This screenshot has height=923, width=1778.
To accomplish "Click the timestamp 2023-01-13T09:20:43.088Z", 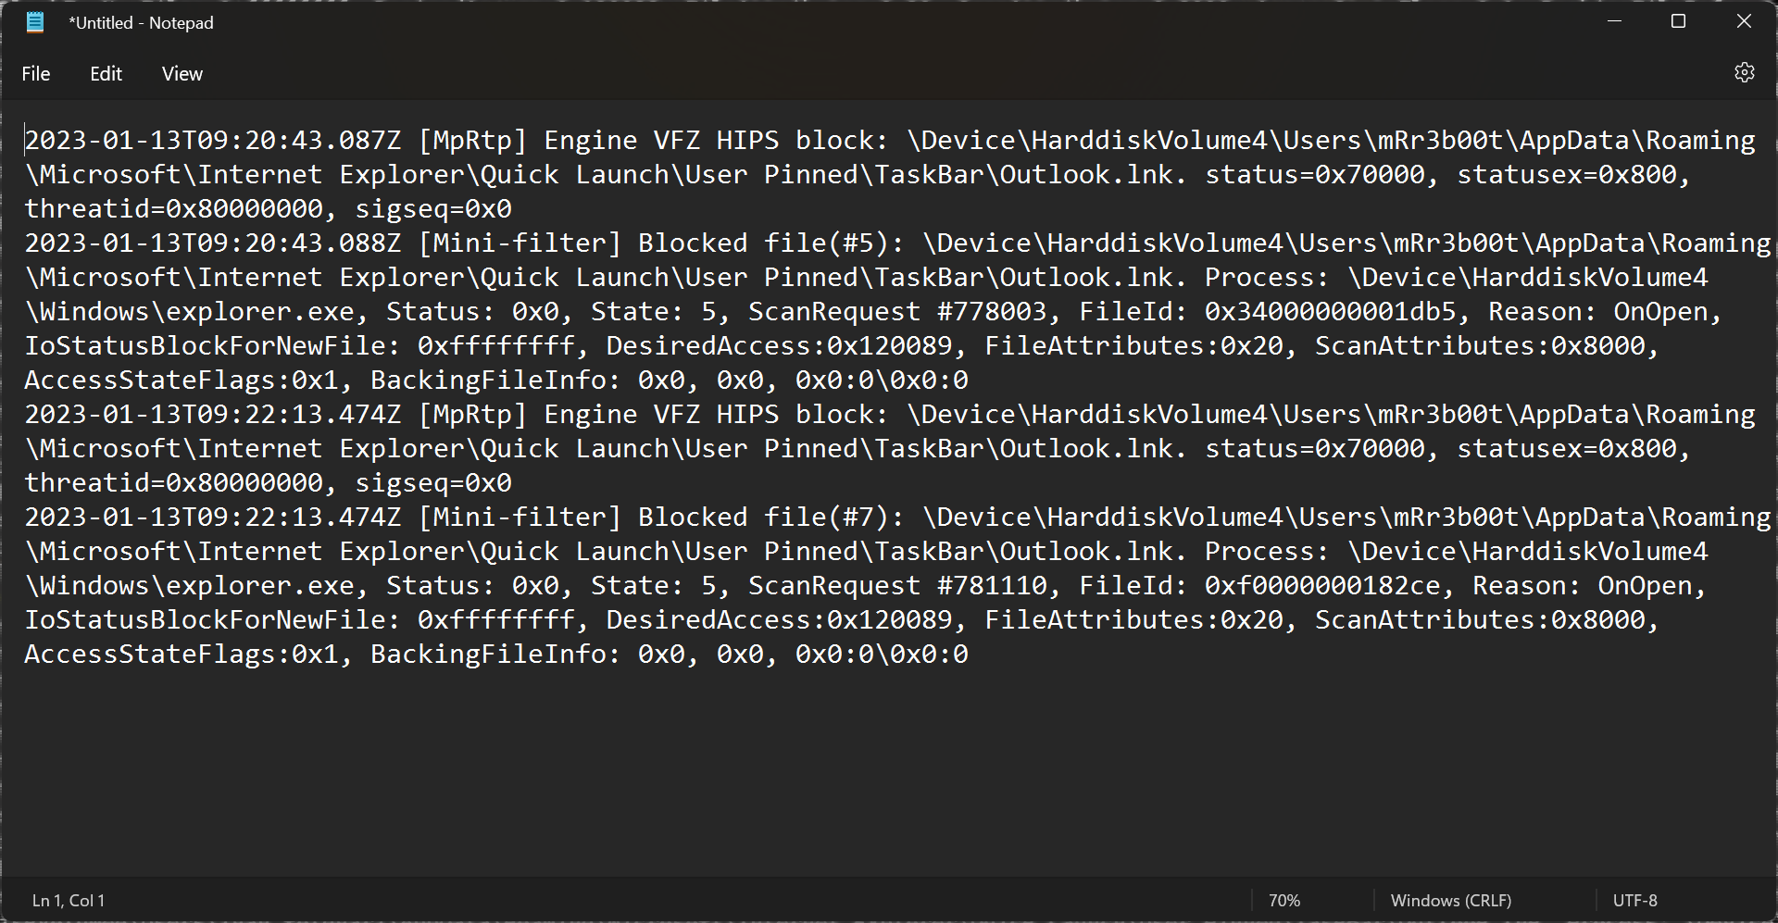I will click(x=213, y=243).
